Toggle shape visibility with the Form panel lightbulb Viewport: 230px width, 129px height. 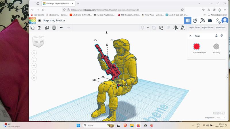[222, 36]
